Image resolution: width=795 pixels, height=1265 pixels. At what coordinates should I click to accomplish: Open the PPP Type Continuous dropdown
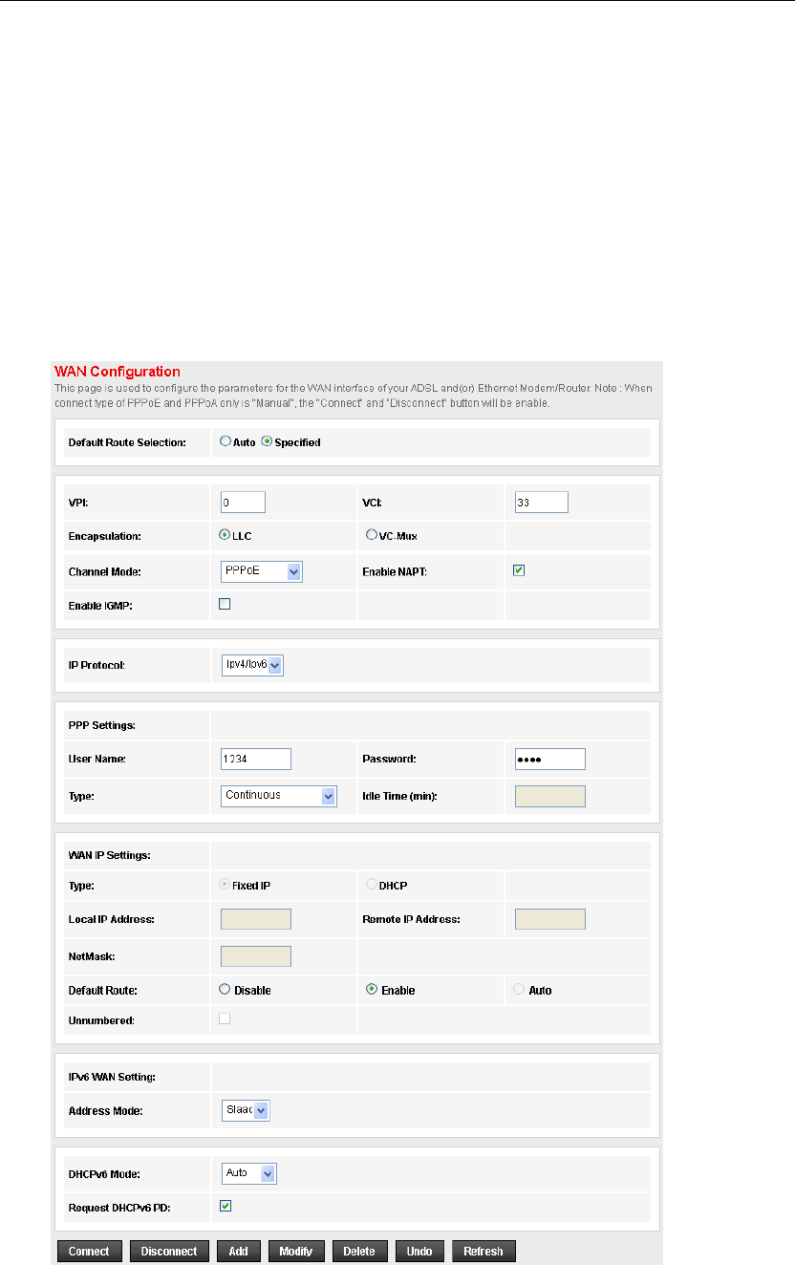pos(279,796)
